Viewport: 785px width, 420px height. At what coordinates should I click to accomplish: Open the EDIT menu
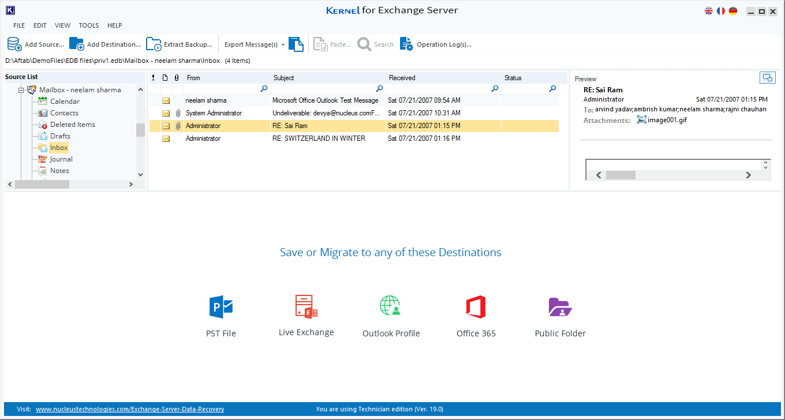tap(40, 25)
